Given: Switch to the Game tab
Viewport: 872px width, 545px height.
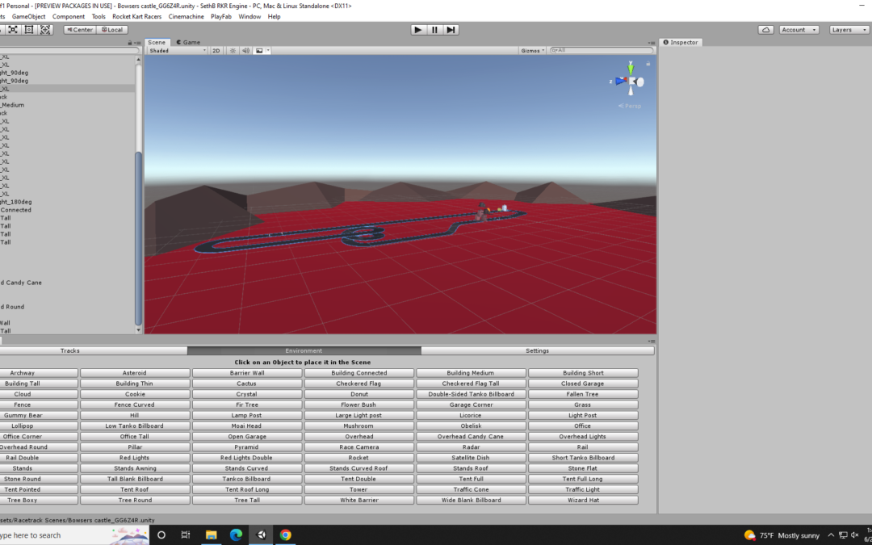Looking at the screenshot, I should (x=188, y=42).
